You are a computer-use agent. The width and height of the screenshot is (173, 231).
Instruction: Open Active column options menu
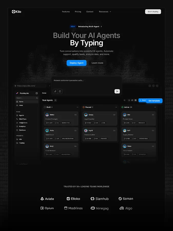click(155, 107)
